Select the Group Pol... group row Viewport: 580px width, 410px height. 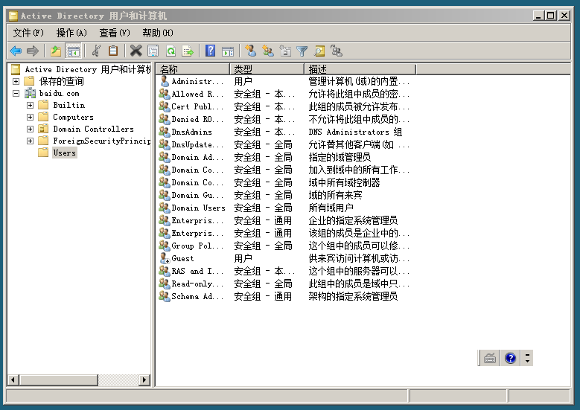point(284,246)
